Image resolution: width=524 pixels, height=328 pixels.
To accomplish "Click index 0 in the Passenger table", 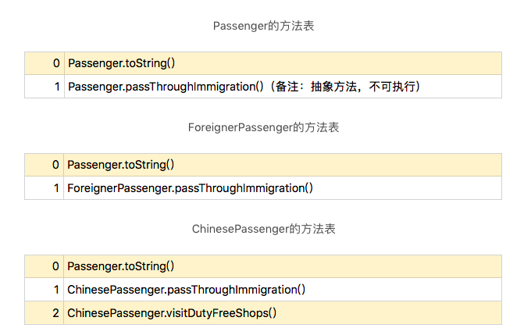I will pyautogui.click(x=55, y=62).
